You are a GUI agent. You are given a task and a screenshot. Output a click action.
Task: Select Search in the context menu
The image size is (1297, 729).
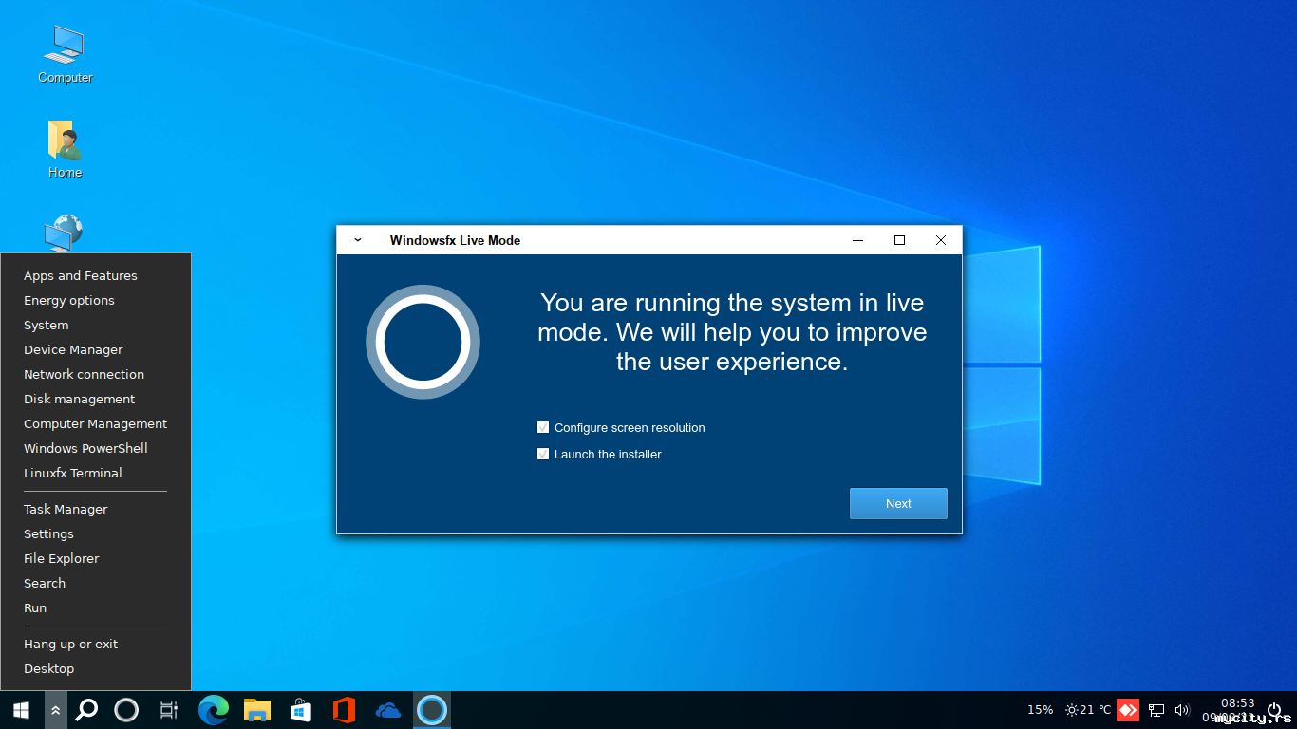coord(45,583)
